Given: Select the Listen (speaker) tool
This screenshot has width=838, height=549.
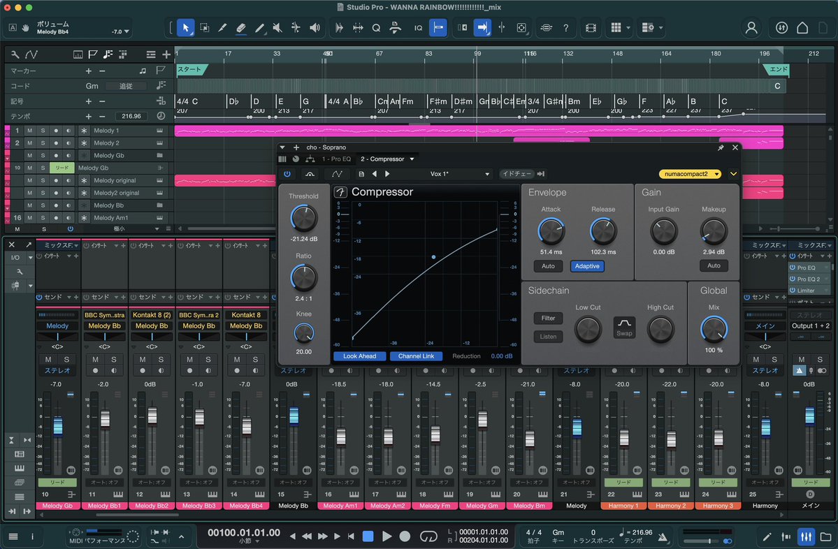Looking at the screenshot, I should (x=315, y=28).
